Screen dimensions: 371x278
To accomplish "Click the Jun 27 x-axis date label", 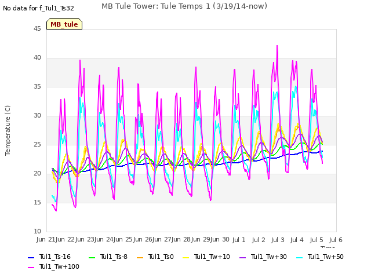I will pyautogui.click(x=162, y=240).
